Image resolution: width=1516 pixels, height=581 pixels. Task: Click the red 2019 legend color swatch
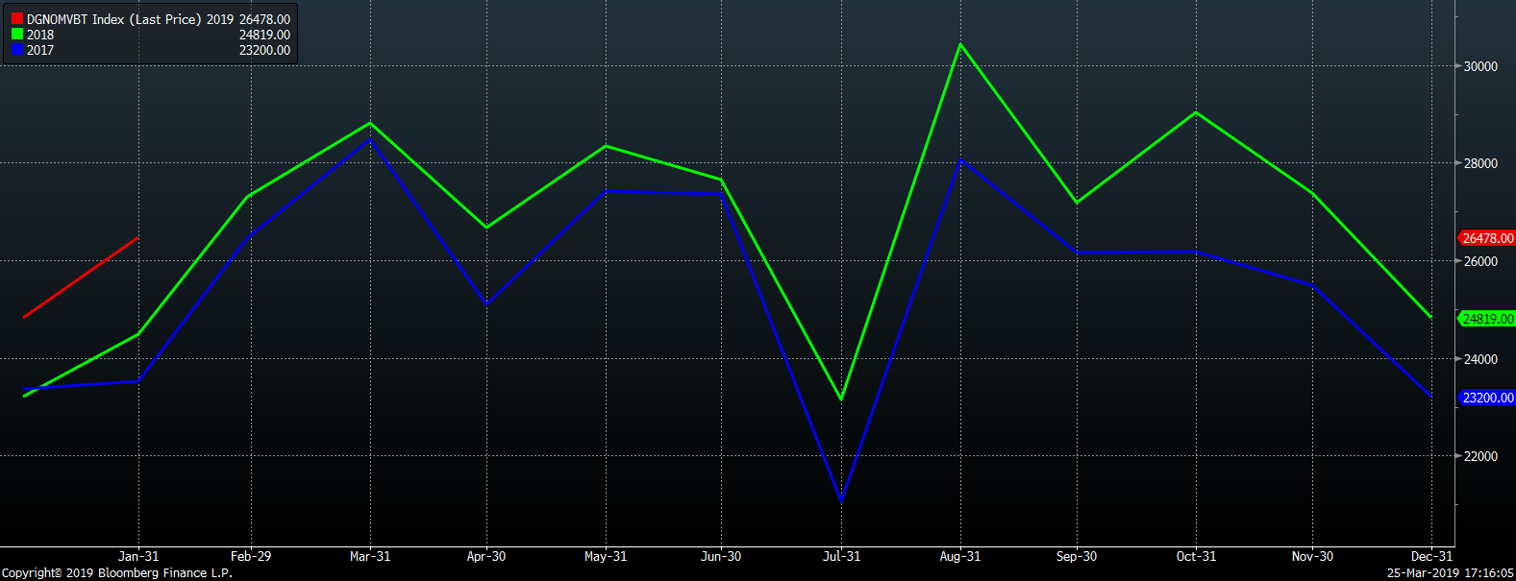click(17, 19)
